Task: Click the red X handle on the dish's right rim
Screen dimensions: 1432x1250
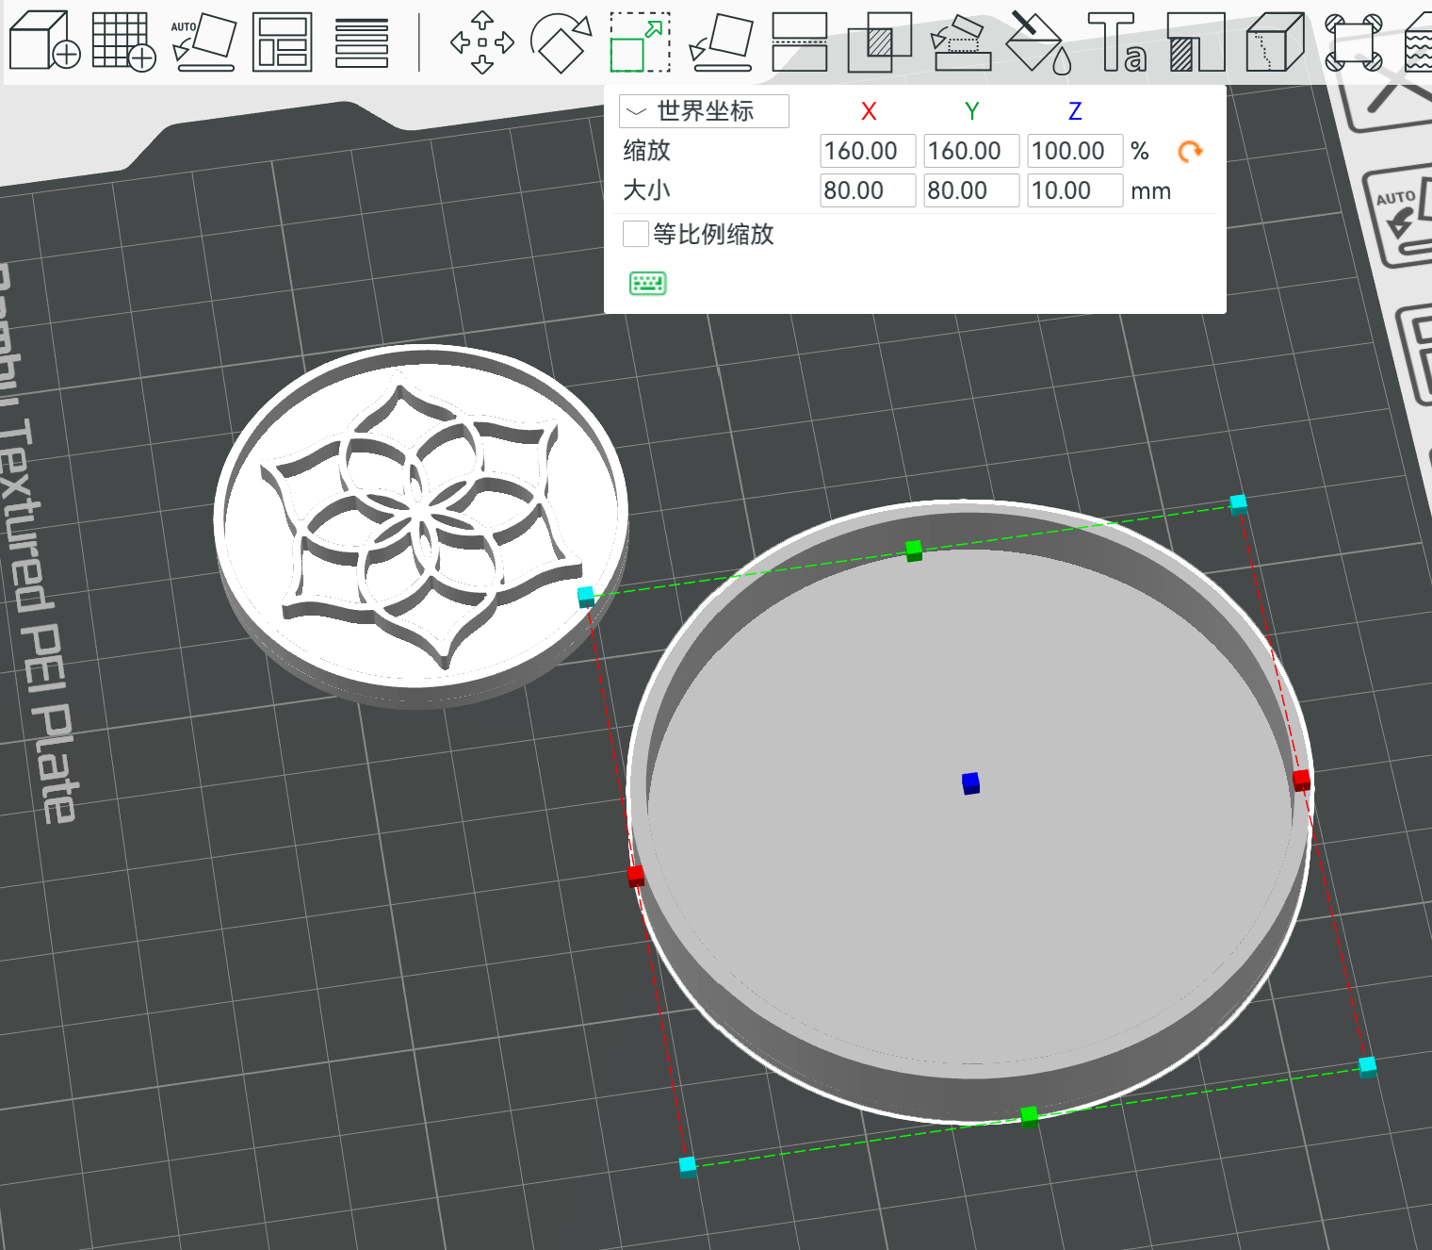Action: pos(1302,780)
